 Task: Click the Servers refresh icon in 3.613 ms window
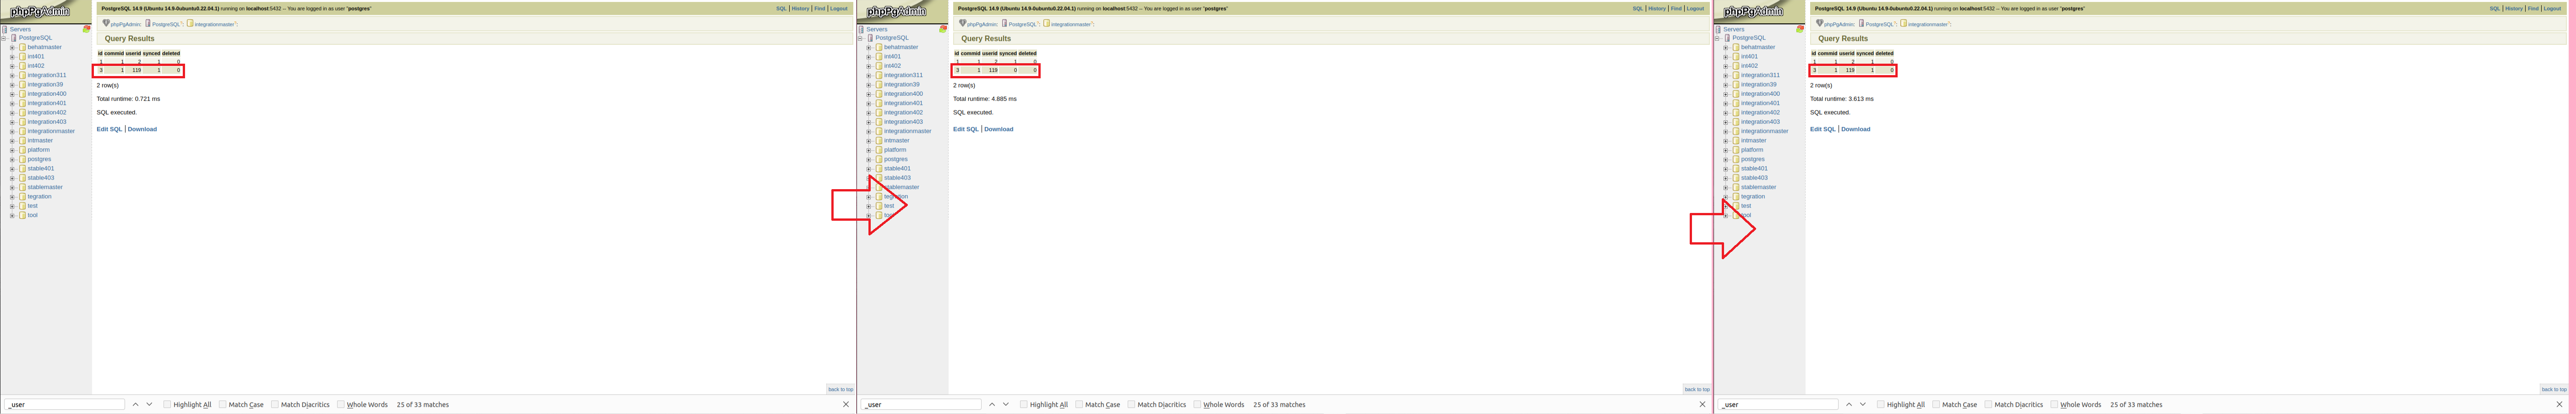1801,29
